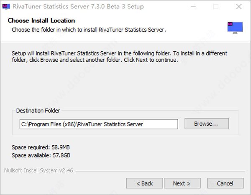Screen dimensions: 251x195
Task: Click the empty space right of the Browse button
Action: [233, 124]
